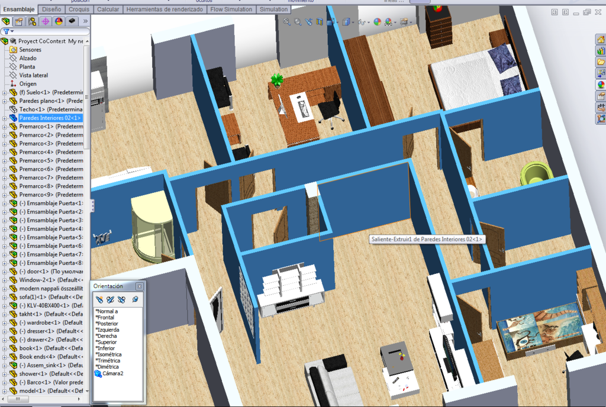The height and width of the screenshot is (407, 606).
Task: Click the bottom task pane icon
Action: pyautogui.click(x=601, y=118)
